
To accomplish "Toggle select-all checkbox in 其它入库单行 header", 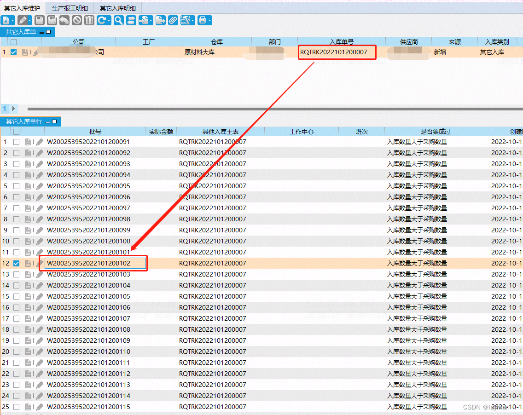I will pyautogui.click(x=16, y=132).
